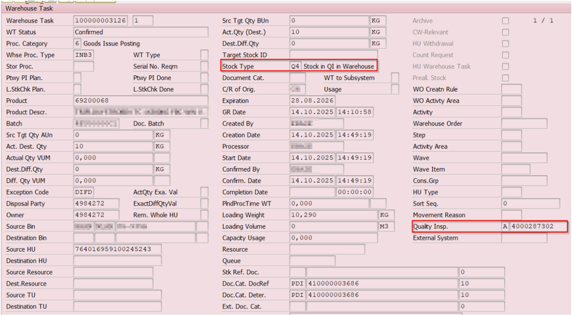Click the Loading Weight value field

tap(333, 215)
